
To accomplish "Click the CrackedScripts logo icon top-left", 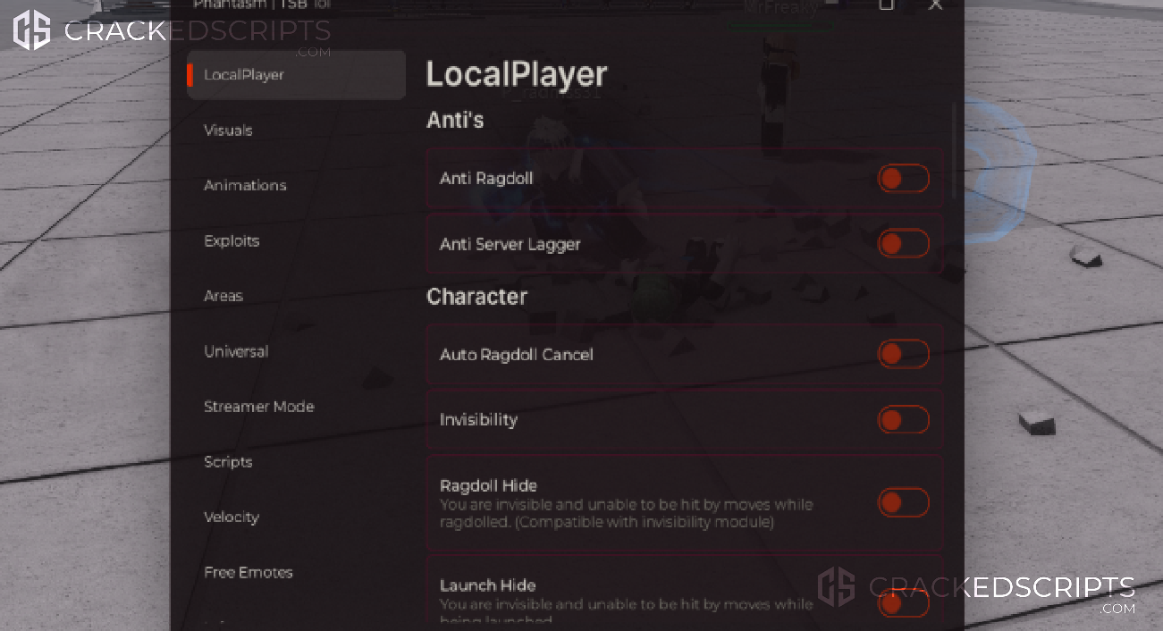I will [32, 29].
